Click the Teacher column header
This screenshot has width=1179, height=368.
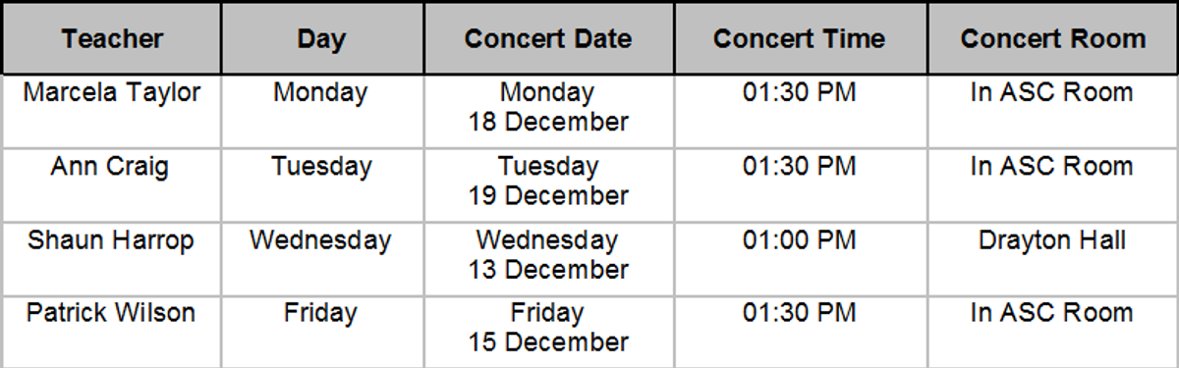[111, 38]
